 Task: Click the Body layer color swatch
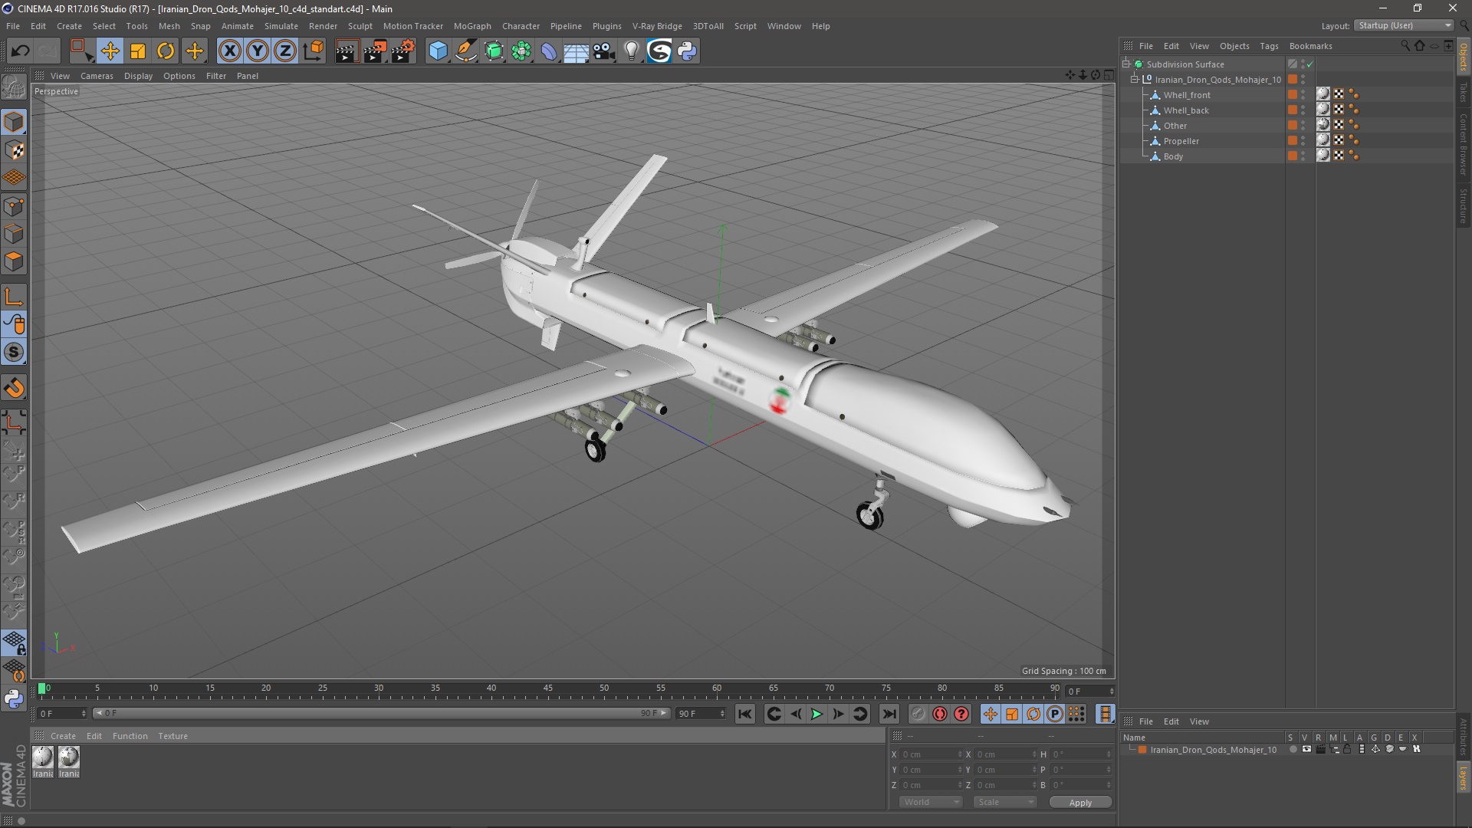coord(1293,156)
